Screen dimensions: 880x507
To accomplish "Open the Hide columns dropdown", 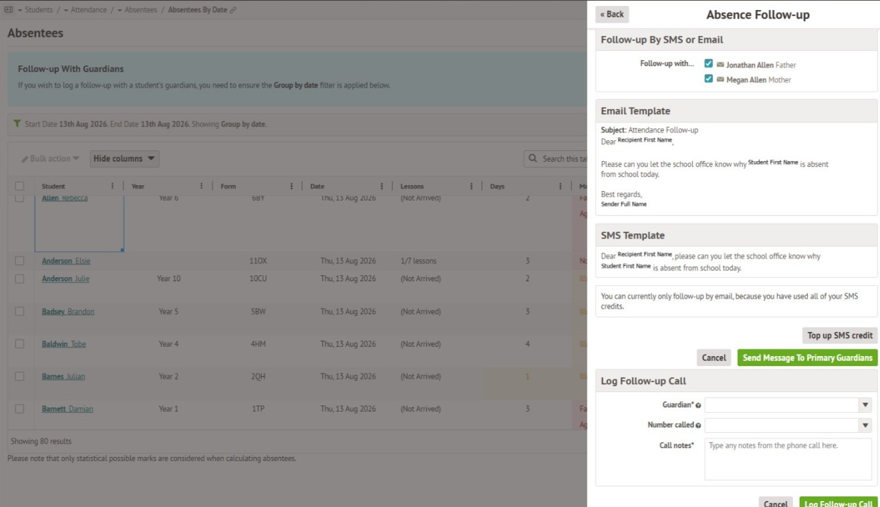I will [x=124, y=159].
